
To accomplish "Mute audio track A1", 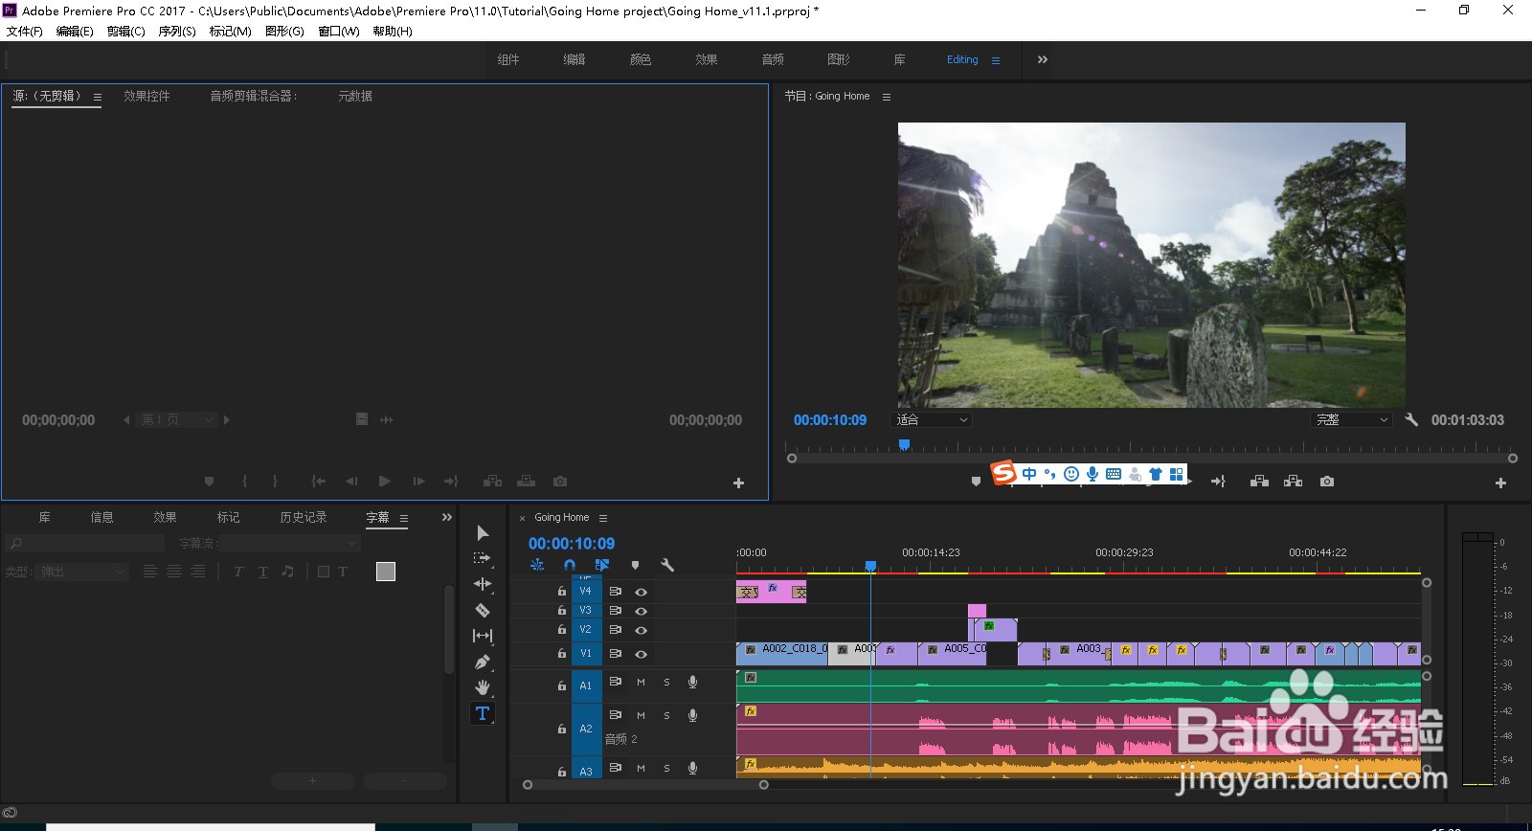I will [641, 683].
